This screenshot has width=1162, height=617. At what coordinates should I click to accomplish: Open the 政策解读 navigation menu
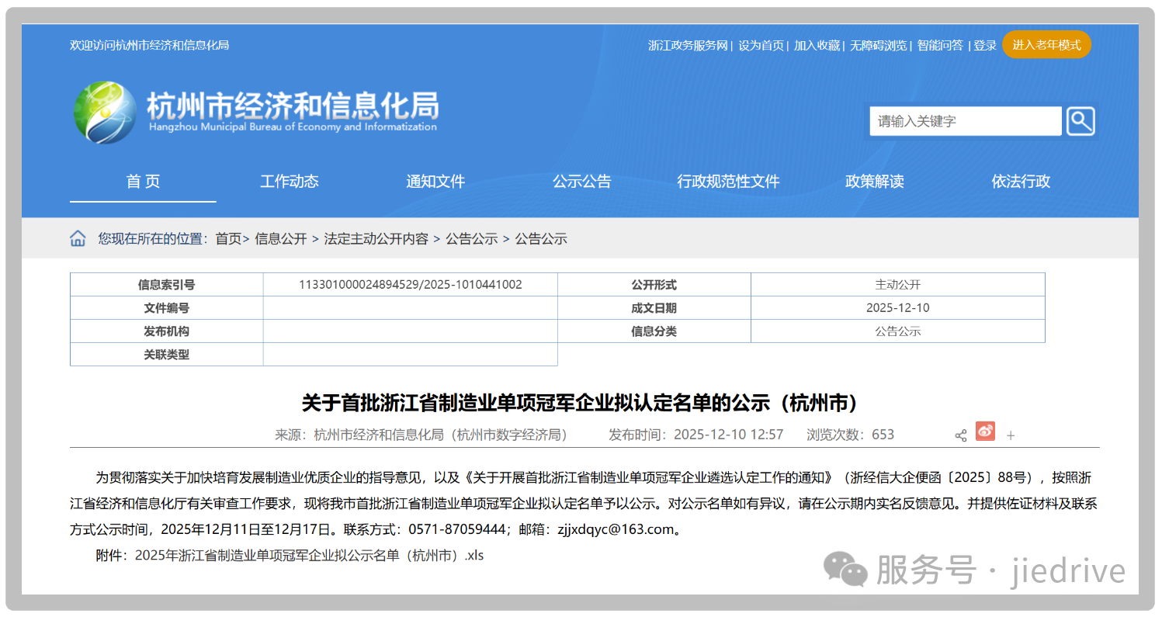tap(874, 182)
